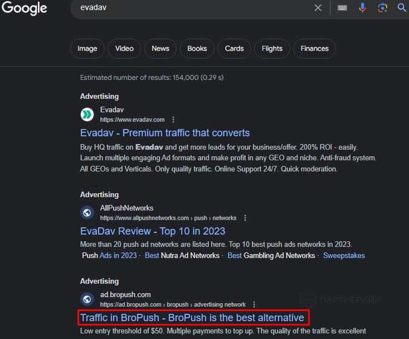This screenshot has height=339, width=409.
Task: Clear the search box with the X icon
Action: click(318, 8)
